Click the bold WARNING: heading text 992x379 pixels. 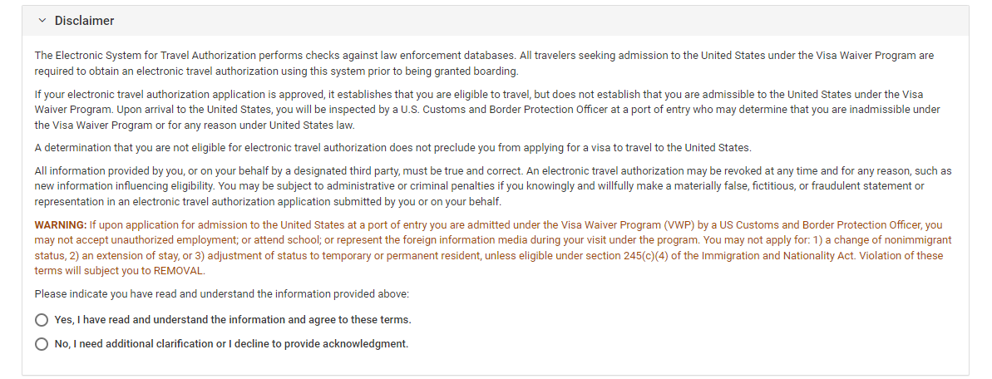click(x=61, y=224)
